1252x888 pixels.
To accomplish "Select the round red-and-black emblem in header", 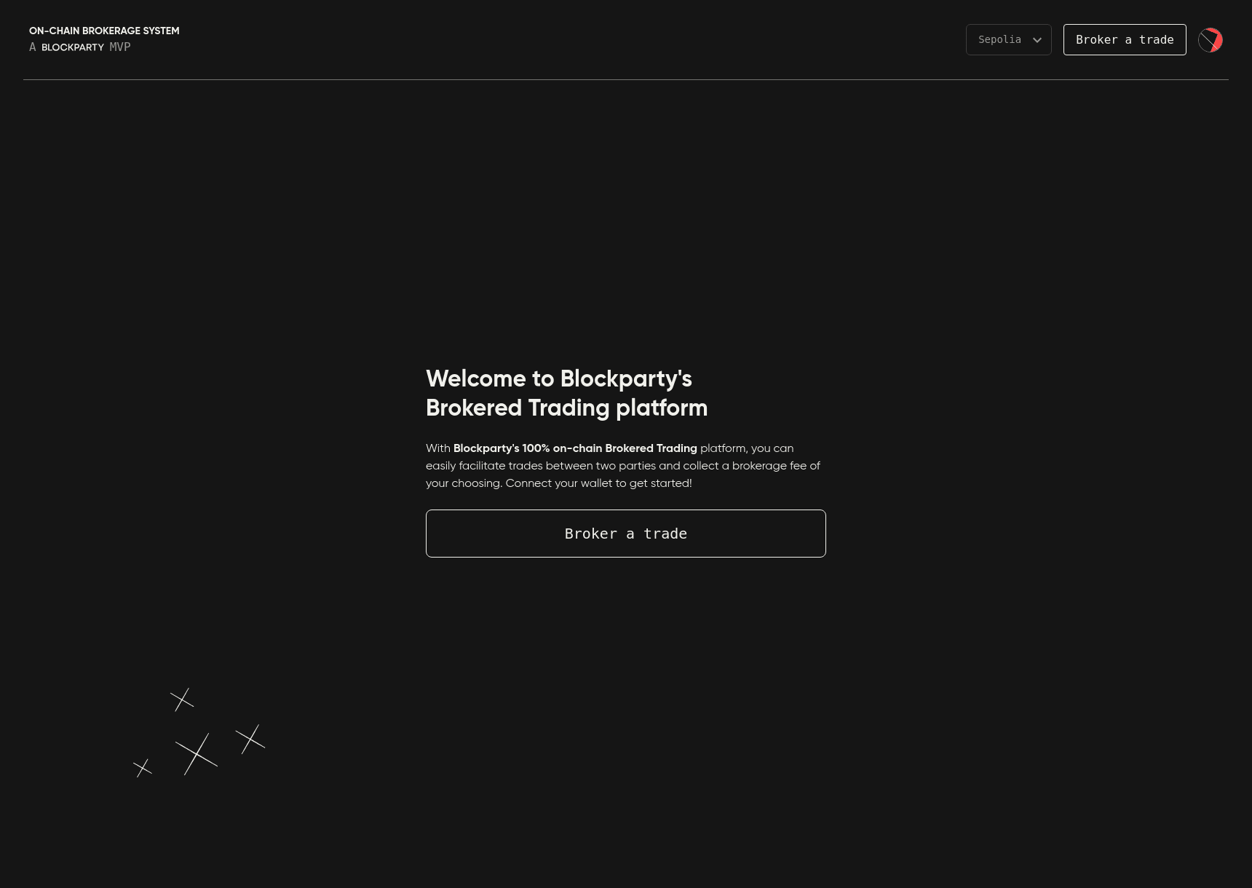I will pos(1210,39).
